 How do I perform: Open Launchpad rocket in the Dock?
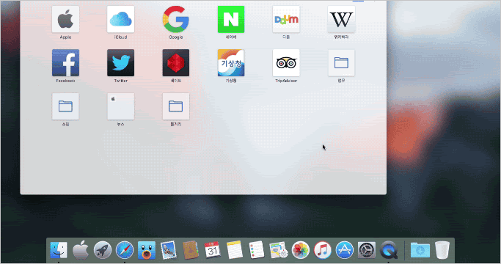click(103, 250)
